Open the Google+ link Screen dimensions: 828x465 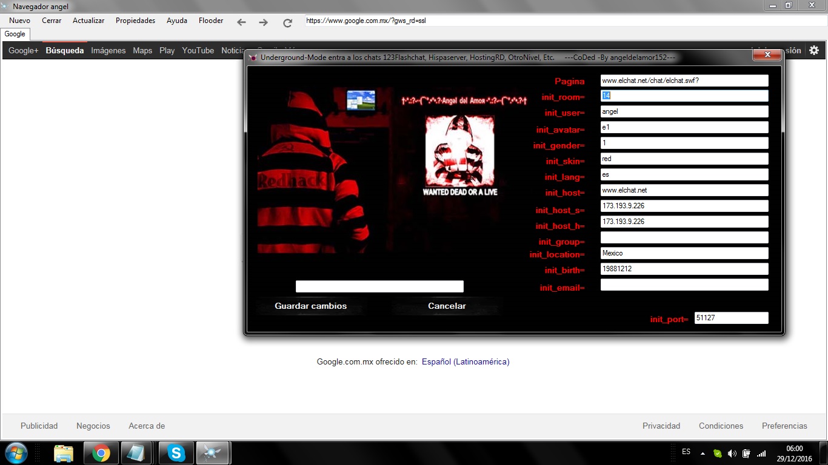click(24, 50)
